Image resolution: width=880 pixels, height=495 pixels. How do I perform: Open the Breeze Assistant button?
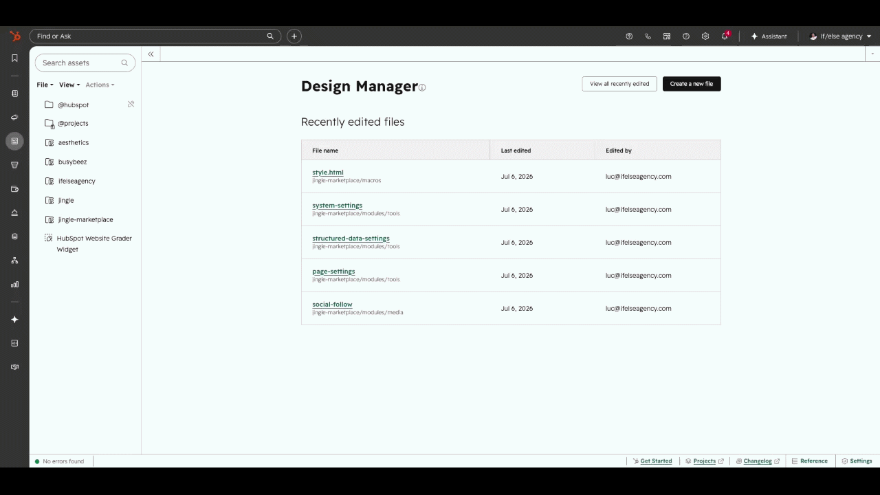769,36
